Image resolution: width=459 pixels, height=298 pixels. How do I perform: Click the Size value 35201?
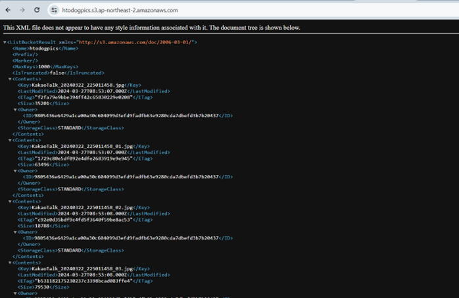(42, 104)
